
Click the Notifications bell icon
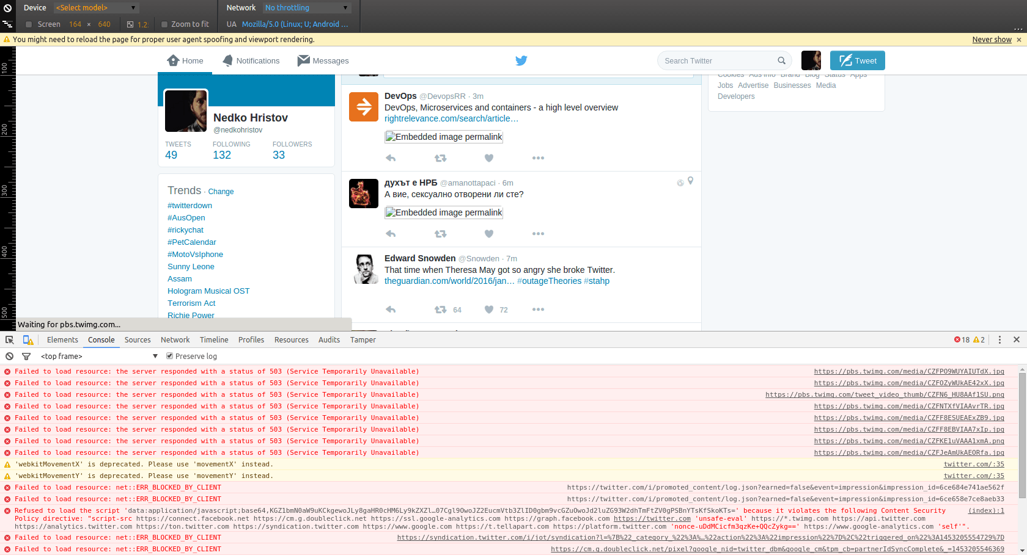pos(228,60)
